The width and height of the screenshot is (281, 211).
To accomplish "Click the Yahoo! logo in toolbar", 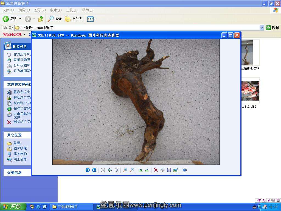I will click(12, 34).
